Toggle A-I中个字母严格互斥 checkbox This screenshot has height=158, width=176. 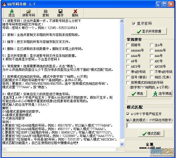(x=128, y=114)
